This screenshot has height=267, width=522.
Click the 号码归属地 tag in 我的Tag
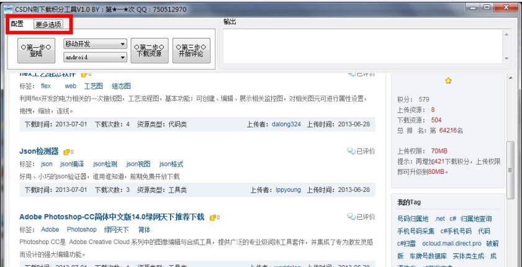coord(413,219)
